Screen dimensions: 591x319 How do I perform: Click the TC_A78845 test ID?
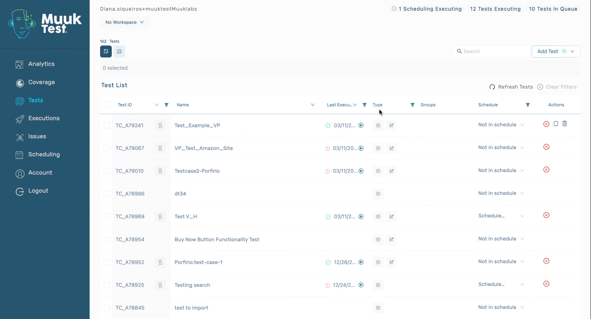(130, 308)
